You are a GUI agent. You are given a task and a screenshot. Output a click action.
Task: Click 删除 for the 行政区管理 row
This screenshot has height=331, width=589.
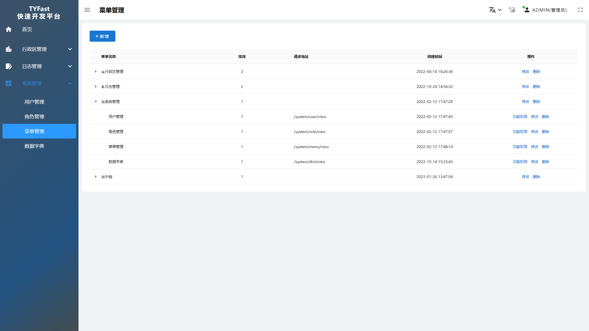coord(536,71)
